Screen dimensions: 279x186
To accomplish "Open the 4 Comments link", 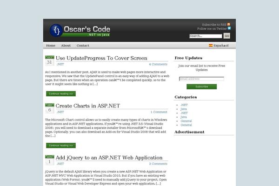I will [x=158, y=64].
